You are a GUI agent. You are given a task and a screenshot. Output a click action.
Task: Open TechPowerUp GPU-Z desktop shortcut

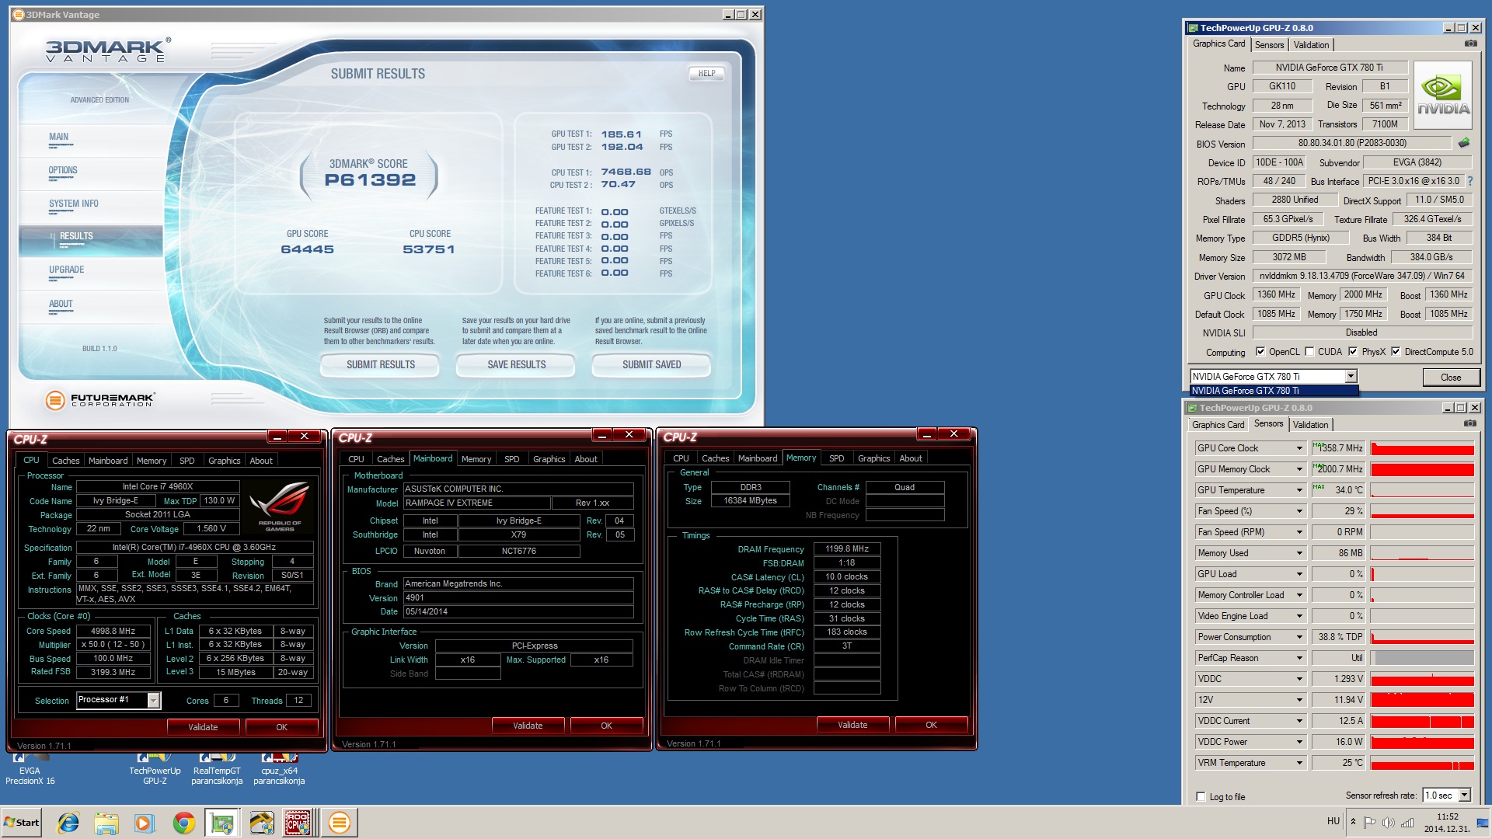tap(155, 768)
